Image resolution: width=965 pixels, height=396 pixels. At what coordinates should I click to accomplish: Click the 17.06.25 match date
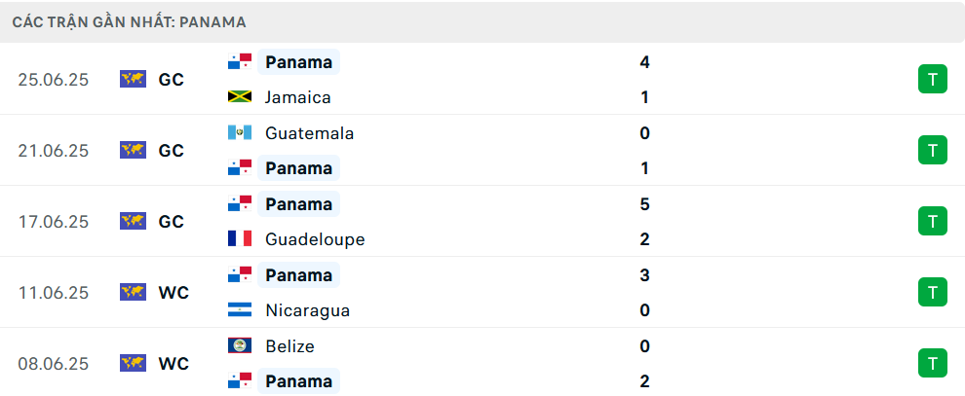[53, 222]
